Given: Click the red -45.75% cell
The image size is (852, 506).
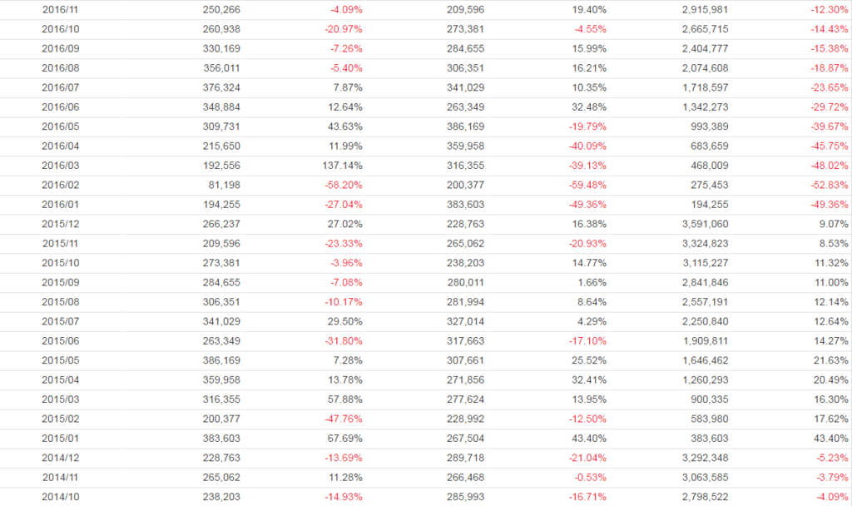Looking at the screenshot, I should click(x=831, y=146).
